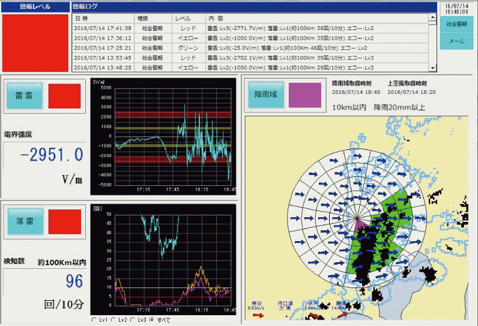The image size is (478, 326).
Task: Click the lightning count value 96
Action: point(74,281)
